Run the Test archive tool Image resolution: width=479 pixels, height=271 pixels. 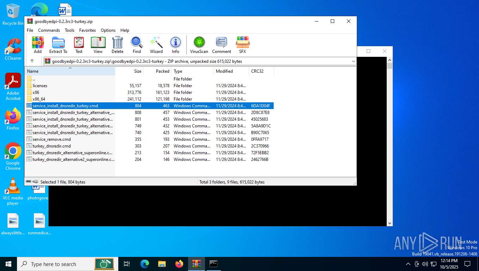click(79, 45)
